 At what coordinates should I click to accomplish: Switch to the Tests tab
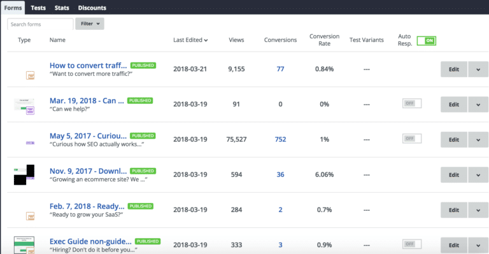pyautogui.click(x=38, y=8)
